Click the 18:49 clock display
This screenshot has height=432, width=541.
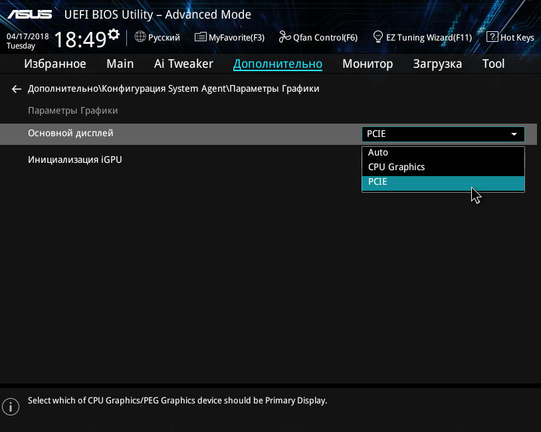80,39
